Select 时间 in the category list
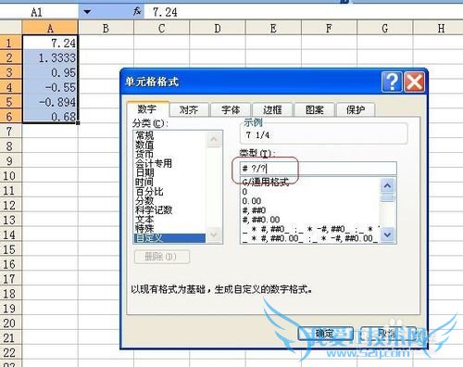463x367 pixels. (169, 182)
